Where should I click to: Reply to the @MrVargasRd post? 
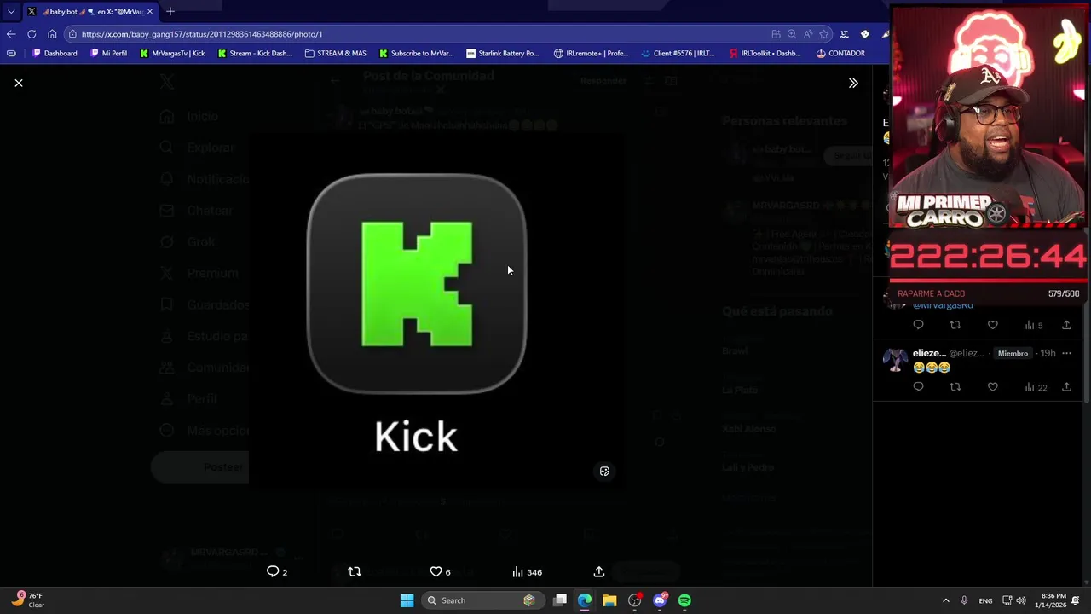click(918, 325)
